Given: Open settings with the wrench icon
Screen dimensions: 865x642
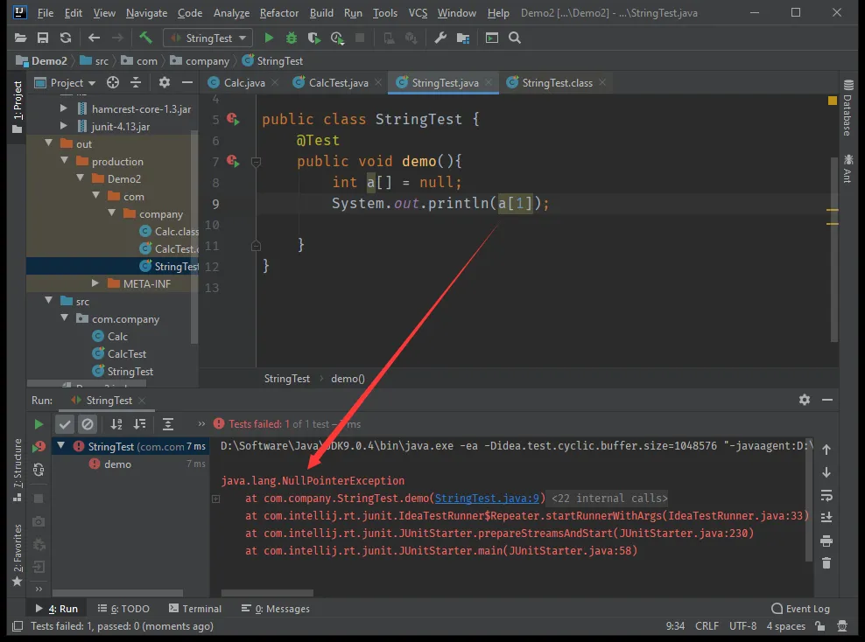Looking at the screenshot, I should click(440, 38).
